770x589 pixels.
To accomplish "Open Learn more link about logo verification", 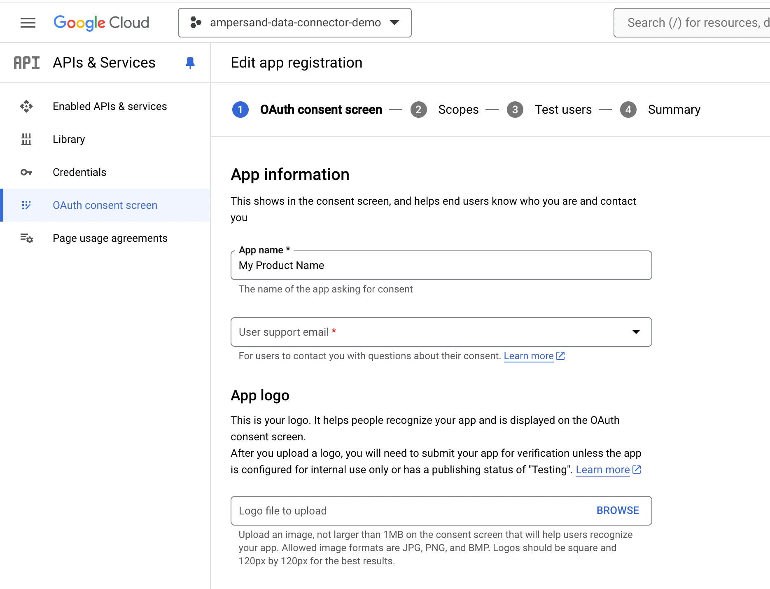I will (x=602, y=470).
